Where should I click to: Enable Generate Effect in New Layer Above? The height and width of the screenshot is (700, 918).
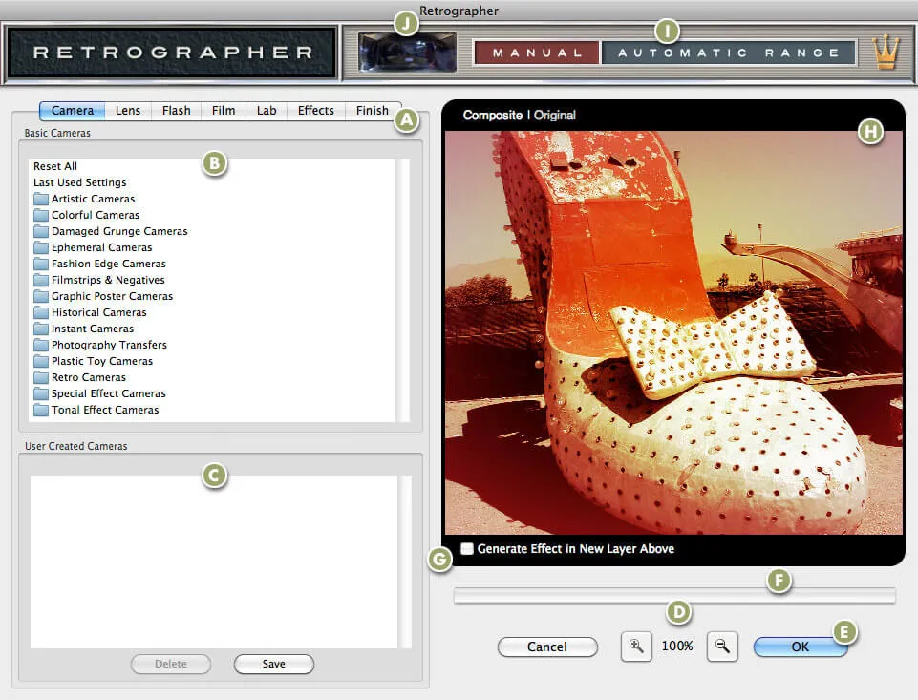point(467,548)
